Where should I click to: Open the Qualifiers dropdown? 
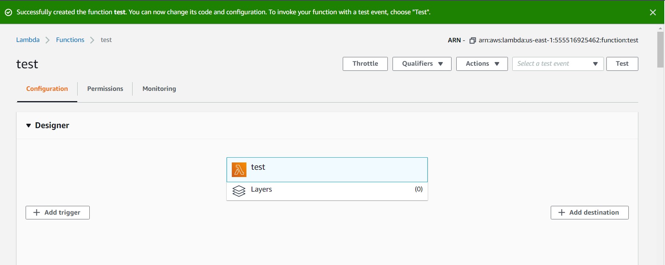pos(422,64)
